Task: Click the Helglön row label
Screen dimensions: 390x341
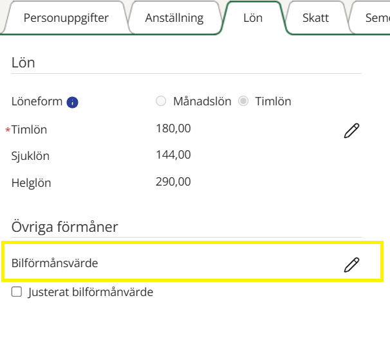Action: (31, 183)
